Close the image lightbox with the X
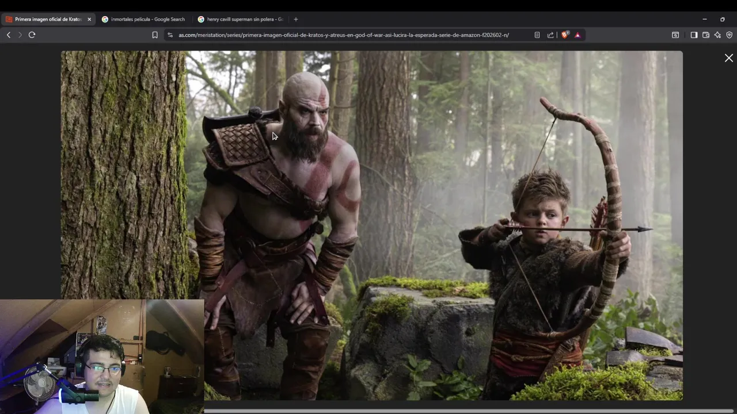This screenshot has width=737, height=414. coord(729,58)
